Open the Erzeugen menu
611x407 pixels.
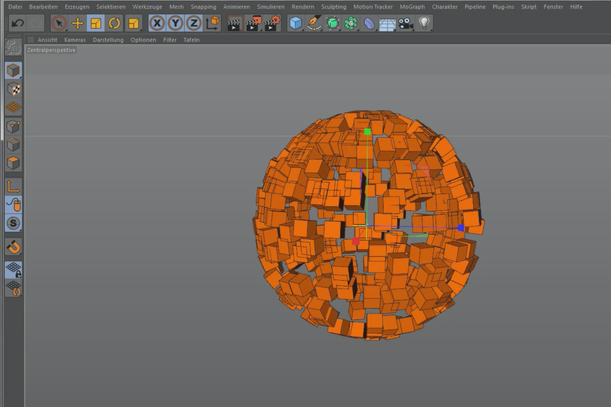pyautogui.click(x=77, y=7)
